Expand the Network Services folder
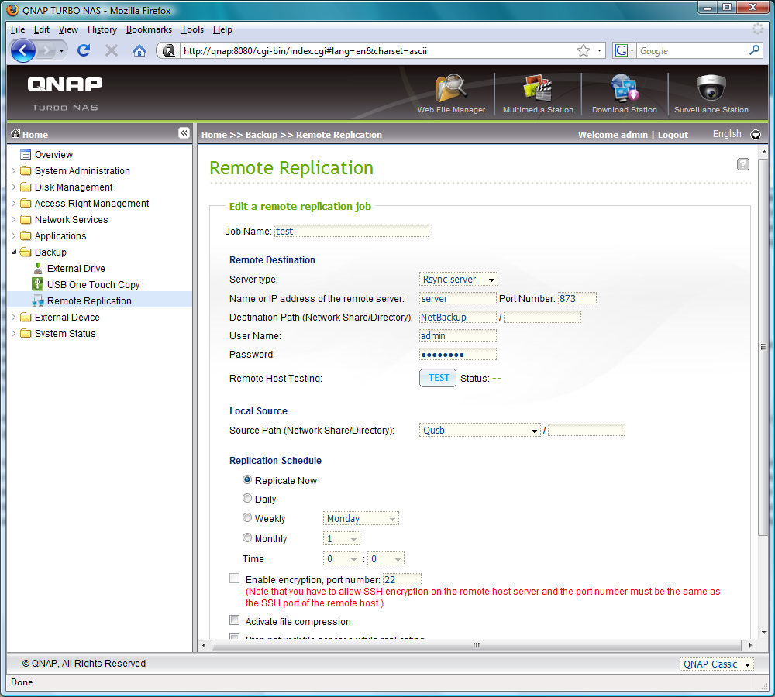 point(14,219)
